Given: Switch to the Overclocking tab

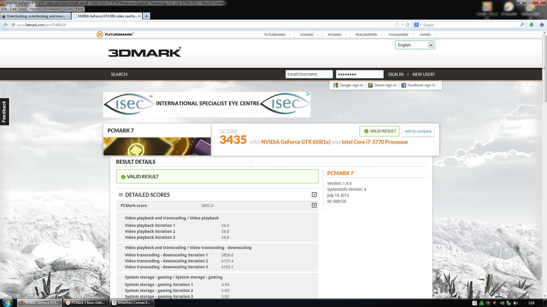Looking at the screenshot, I should (x=36, y=16).
